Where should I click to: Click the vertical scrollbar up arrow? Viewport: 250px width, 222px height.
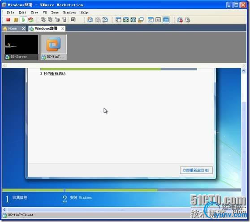pos(243,71)
